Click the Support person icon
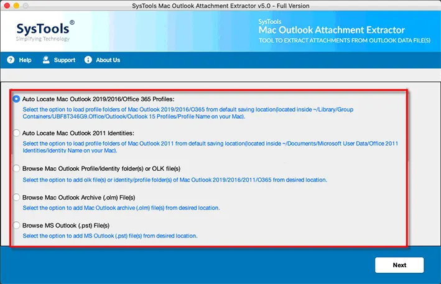Image resolution: width=441 pixels, height=284 pixels. [46, 60]
